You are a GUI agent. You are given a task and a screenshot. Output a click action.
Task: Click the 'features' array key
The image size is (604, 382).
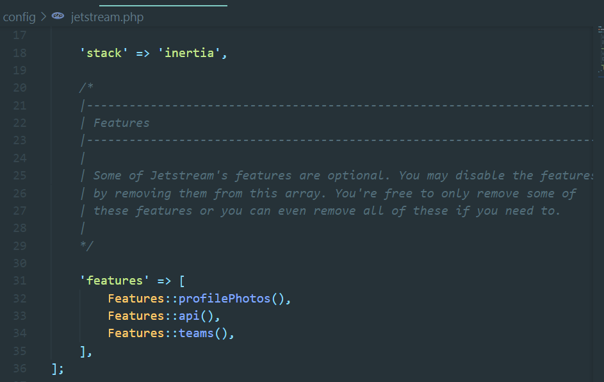point(115,281)
